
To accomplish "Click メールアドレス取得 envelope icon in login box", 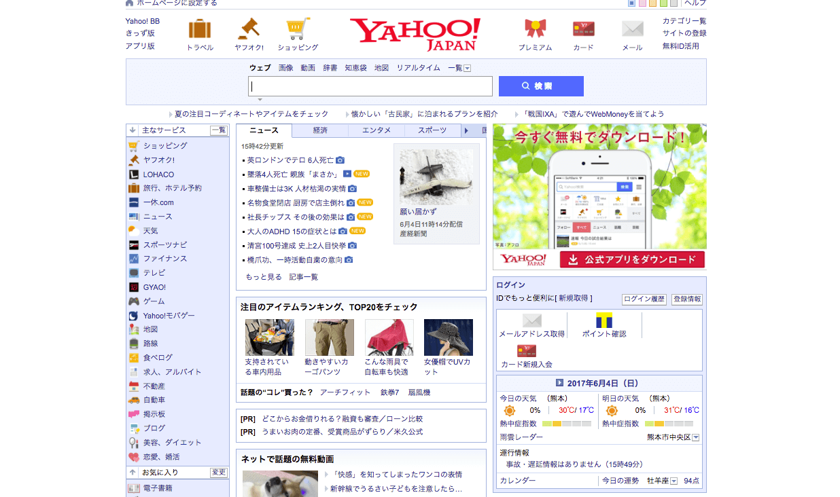I will [531, 320].
